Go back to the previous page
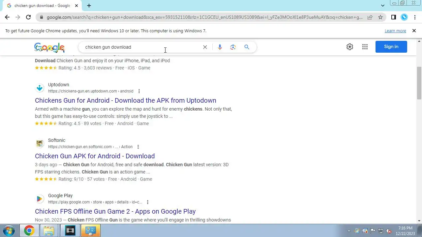This screenshot has width=422, height=237. coord(7,17)
